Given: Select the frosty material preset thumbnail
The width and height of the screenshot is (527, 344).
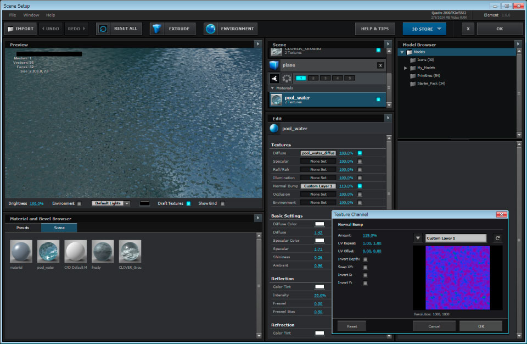Looking at the screenshot, I should click(103, 252).
